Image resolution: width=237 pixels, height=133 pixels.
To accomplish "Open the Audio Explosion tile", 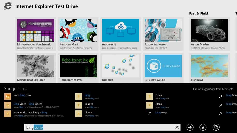I will point(163,34).
